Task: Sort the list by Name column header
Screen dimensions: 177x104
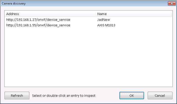Action: click(102, 14)
